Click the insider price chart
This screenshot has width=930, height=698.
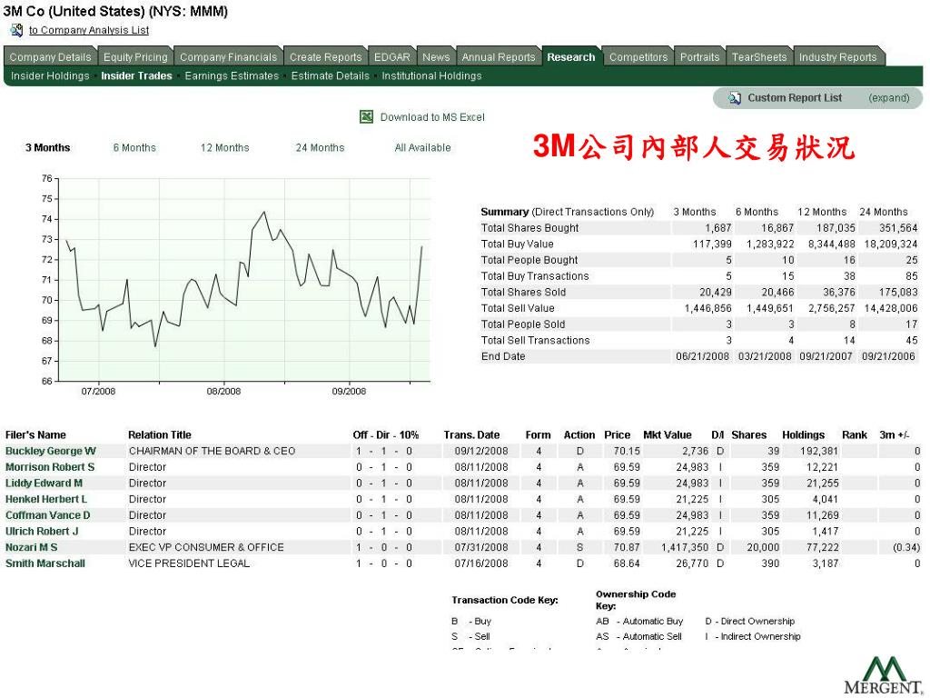pyautogui.click(x=244, y=280)
